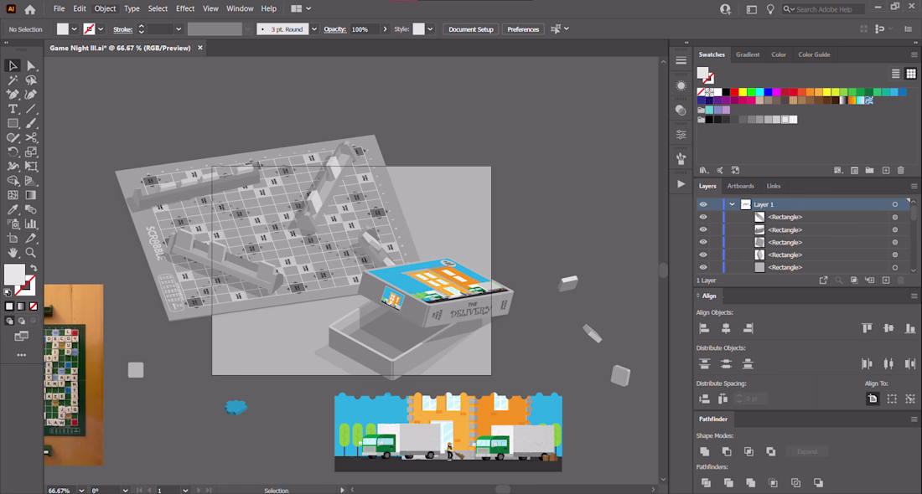Screen dimensions: 922x494
Task: Select the Line Segment tool
Action: pyautogui.click(x=31, y=109)
